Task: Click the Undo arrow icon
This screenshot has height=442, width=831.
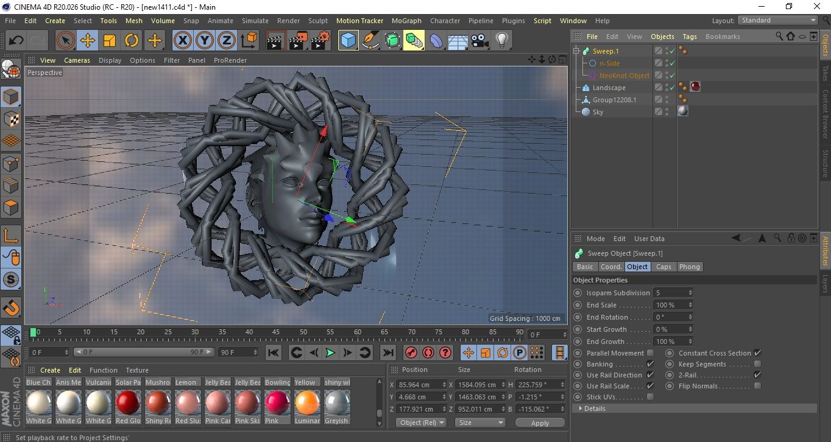Action: 16,41
